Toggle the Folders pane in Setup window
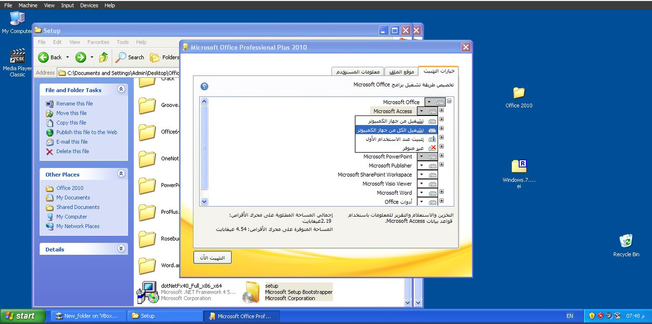The width and height of the screenshot is (652, 324). pos(165,57)
